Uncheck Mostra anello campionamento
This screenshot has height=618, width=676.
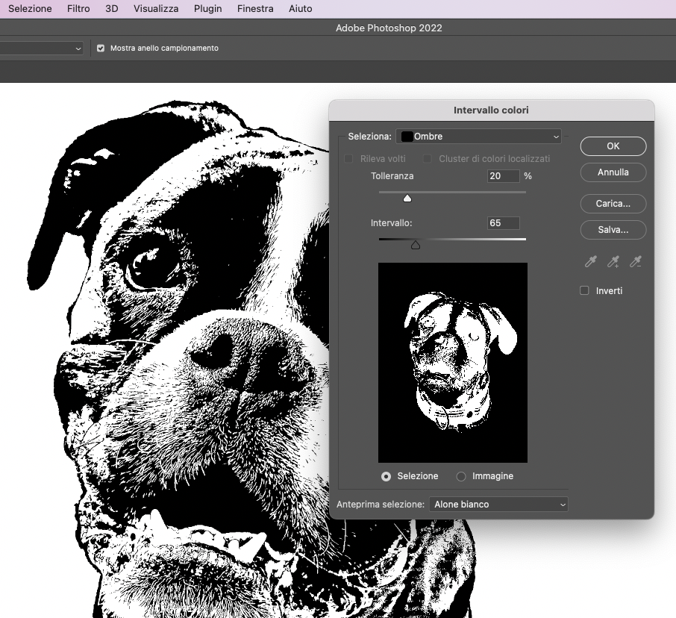coord(101,48)
